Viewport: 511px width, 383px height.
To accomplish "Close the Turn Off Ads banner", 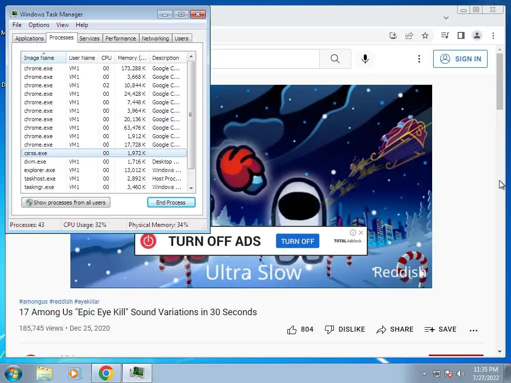I will pyautogui.click(x=361, y=232).
